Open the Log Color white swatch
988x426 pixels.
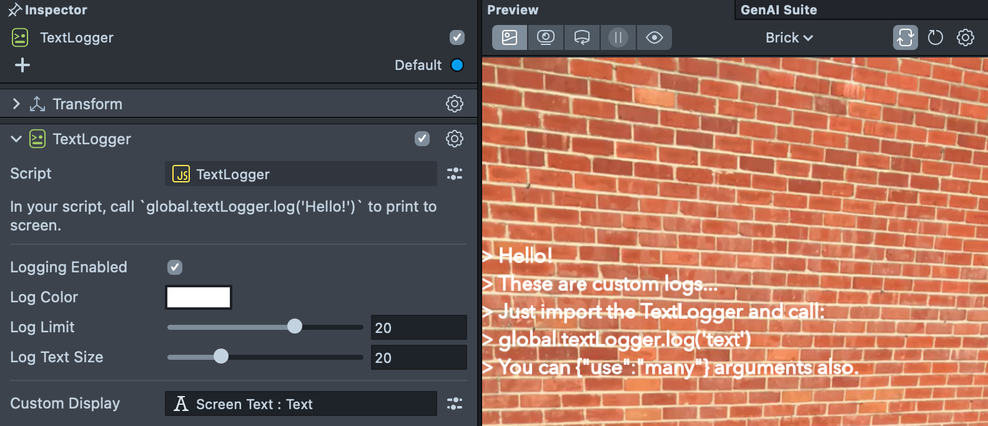coord(199,297)
